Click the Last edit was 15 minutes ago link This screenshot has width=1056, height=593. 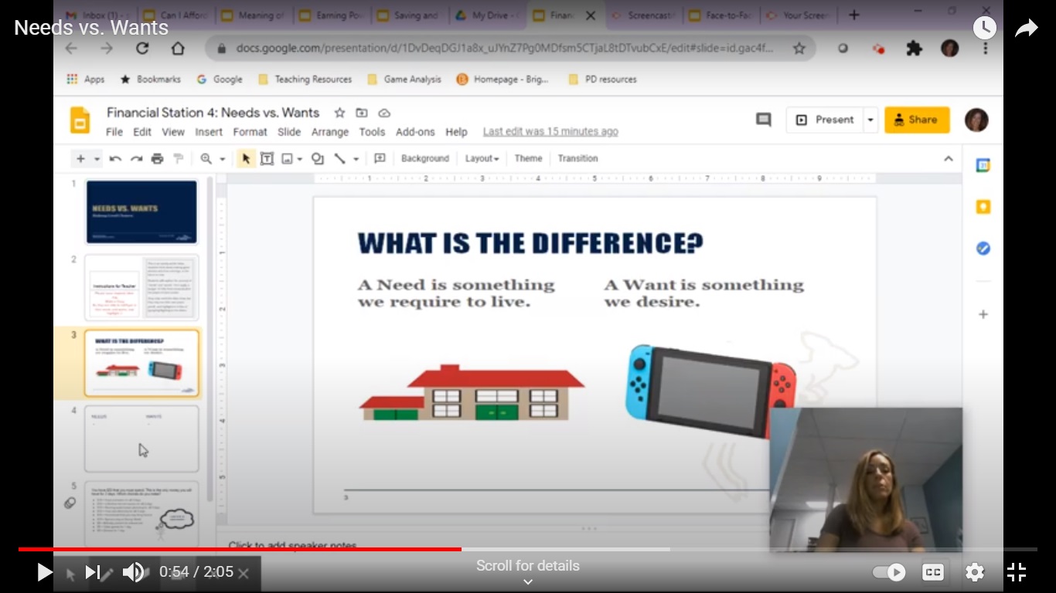point(550,132)
